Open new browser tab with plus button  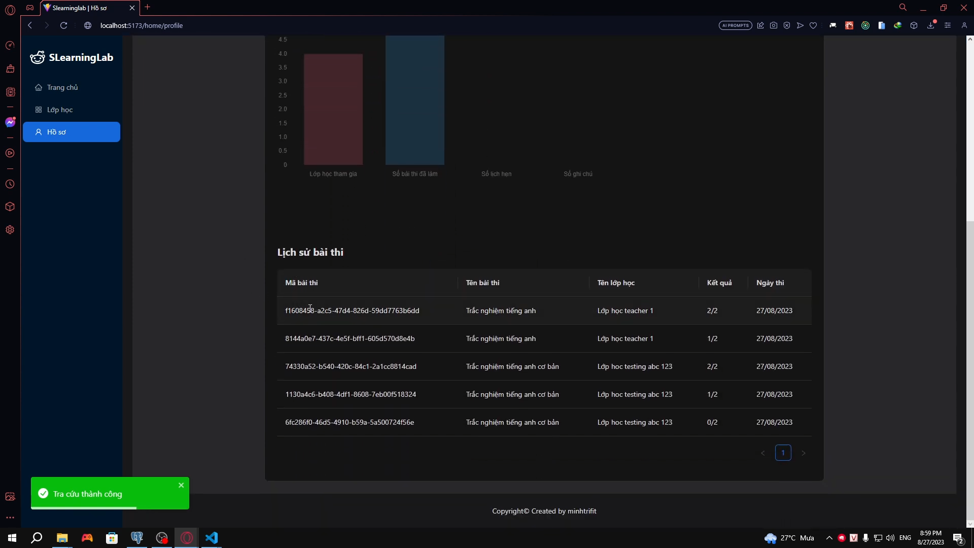click(x=148, y=7)
